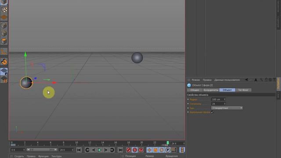The image size is (281, 158).
Task: Switch to Points mode
Action: click(x=4, y=25)
